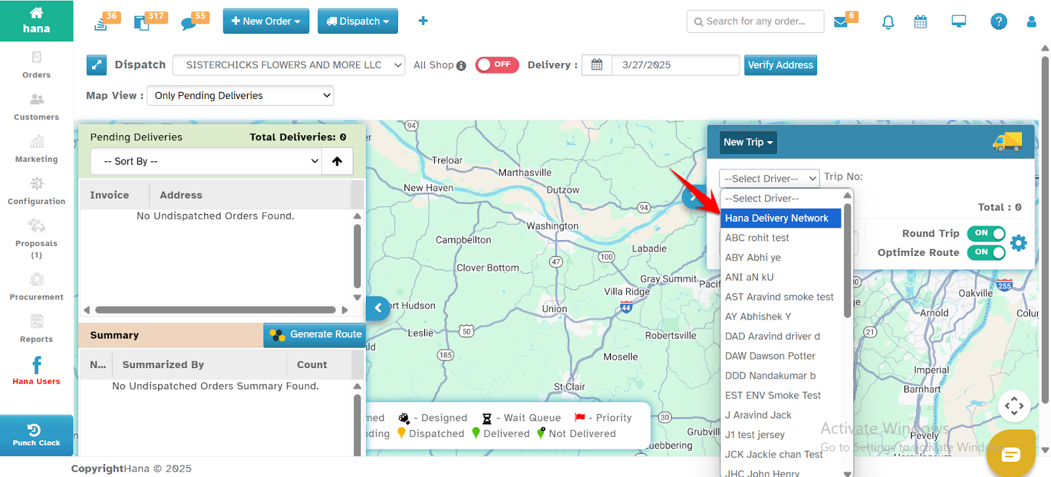This screenshot has height=477, width=1051.
Task: Open the shop selector SISTERCHICKS FLOWERS dropdown
Action: [288, 65]
